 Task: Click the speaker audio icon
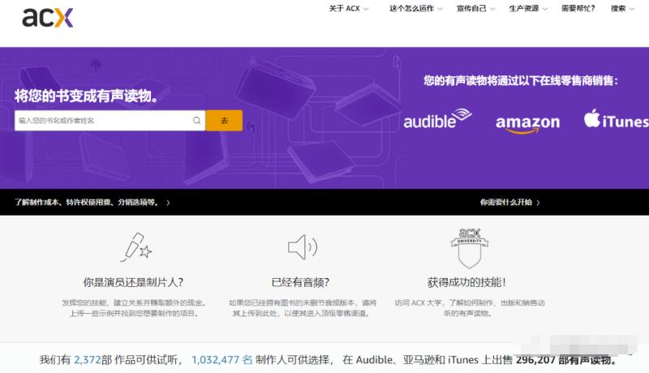pos(302,247)
